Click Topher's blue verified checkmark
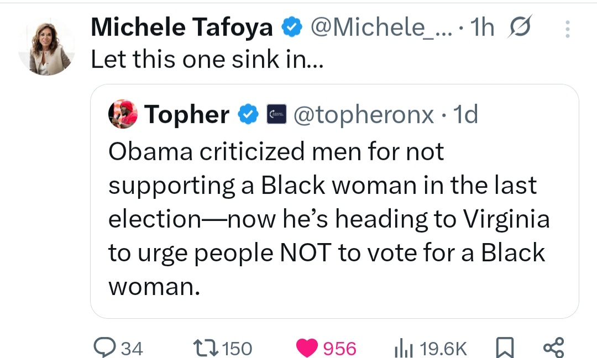This screenshot has width=597, height=358. pos(247,115)
